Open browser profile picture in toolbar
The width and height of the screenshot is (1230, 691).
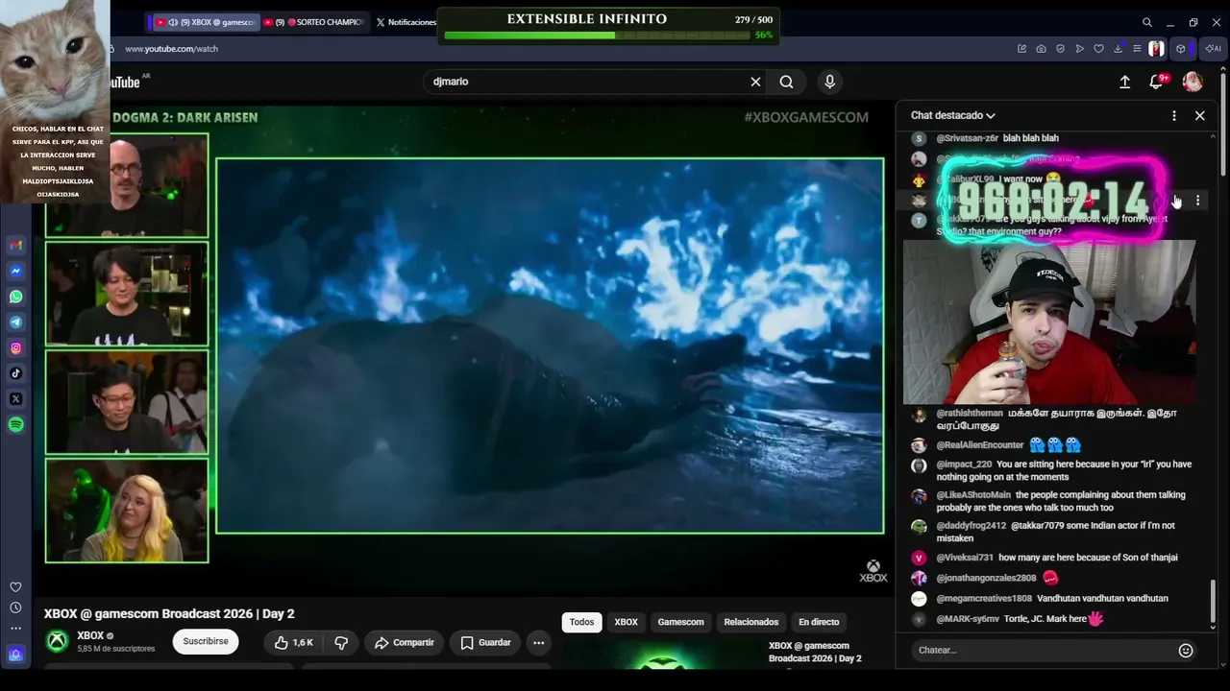(1156, 49)
